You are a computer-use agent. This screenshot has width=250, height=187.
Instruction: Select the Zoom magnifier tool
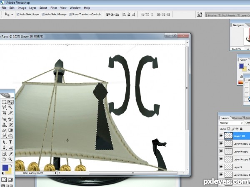10,159
